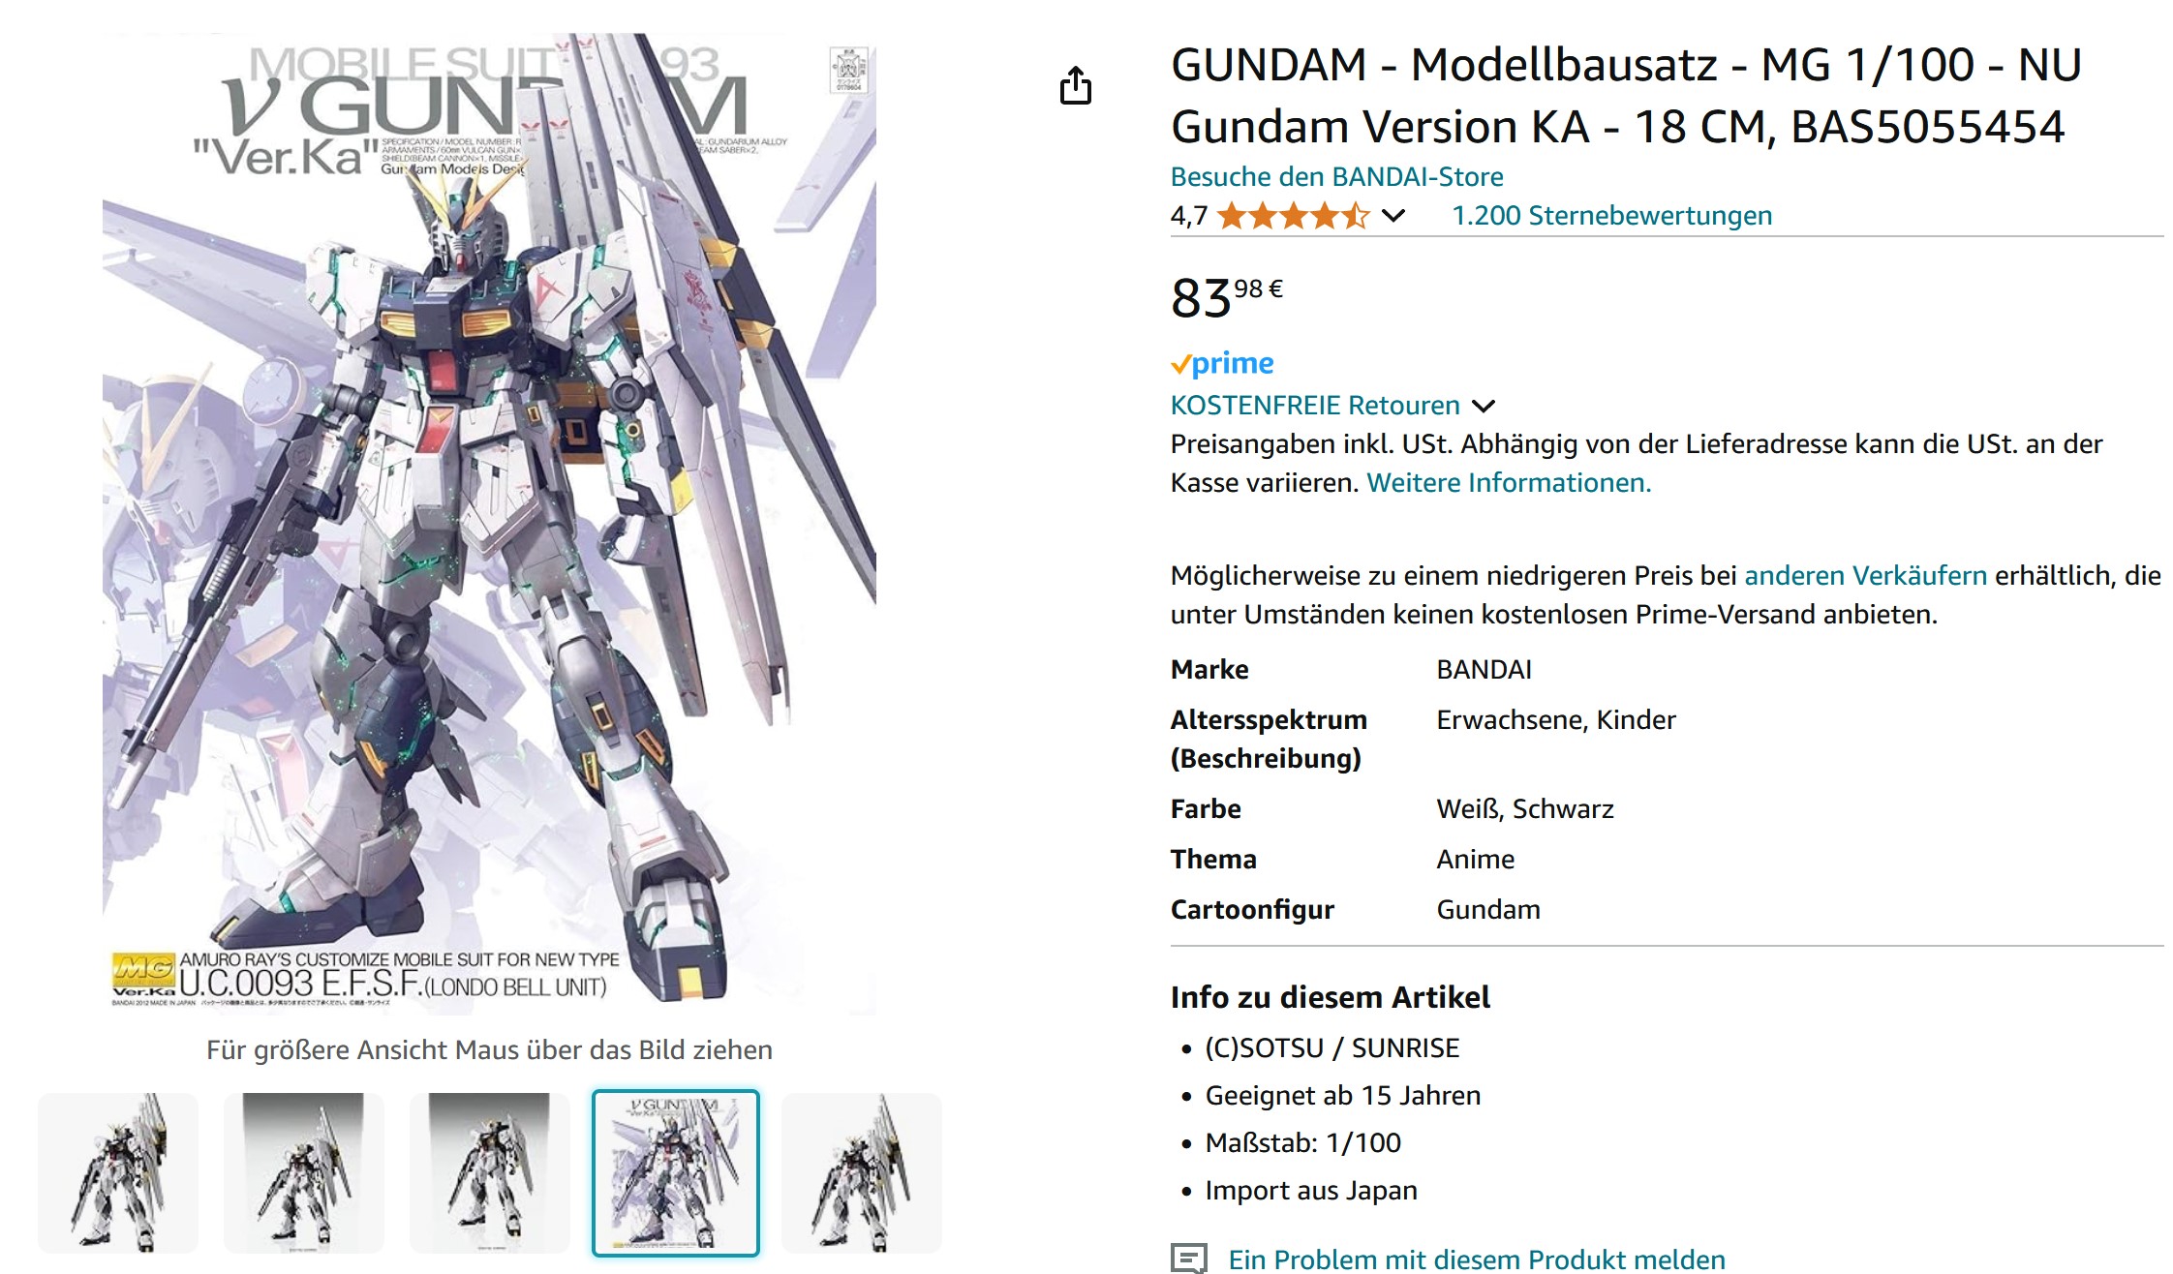Image resolution: width=2173 pixels, height=1274 pixels.
Task: Click Ein Problem mit diesem Produkt melden
Action: pos(1476,1259)
